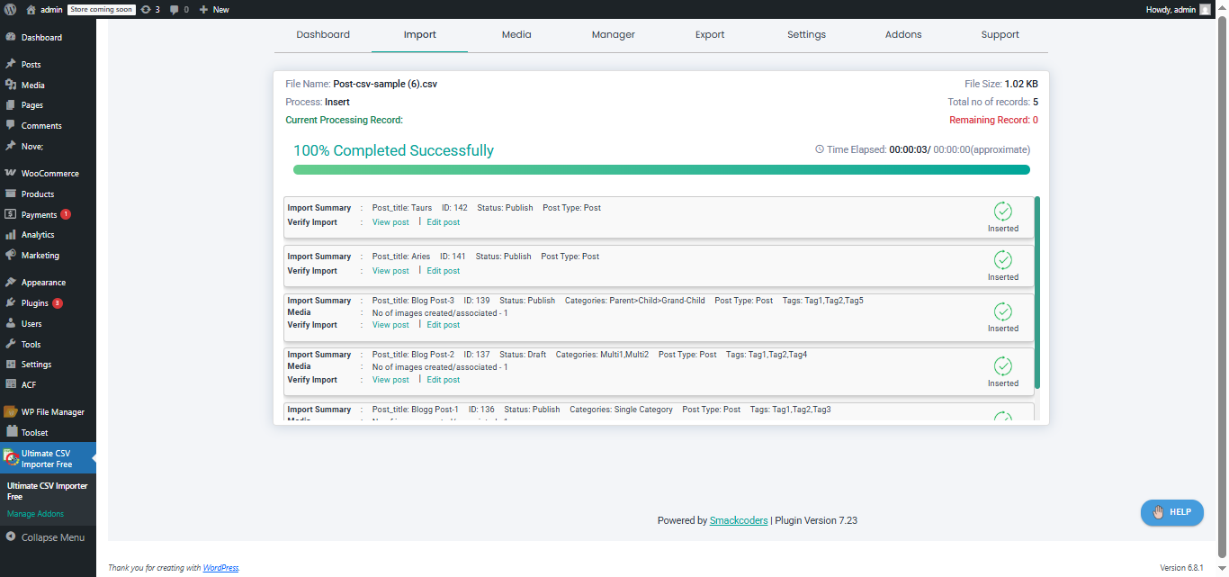Collapse the admin sidebar menu
This screenshot has width=1229, height=577.
pos(52,537)
